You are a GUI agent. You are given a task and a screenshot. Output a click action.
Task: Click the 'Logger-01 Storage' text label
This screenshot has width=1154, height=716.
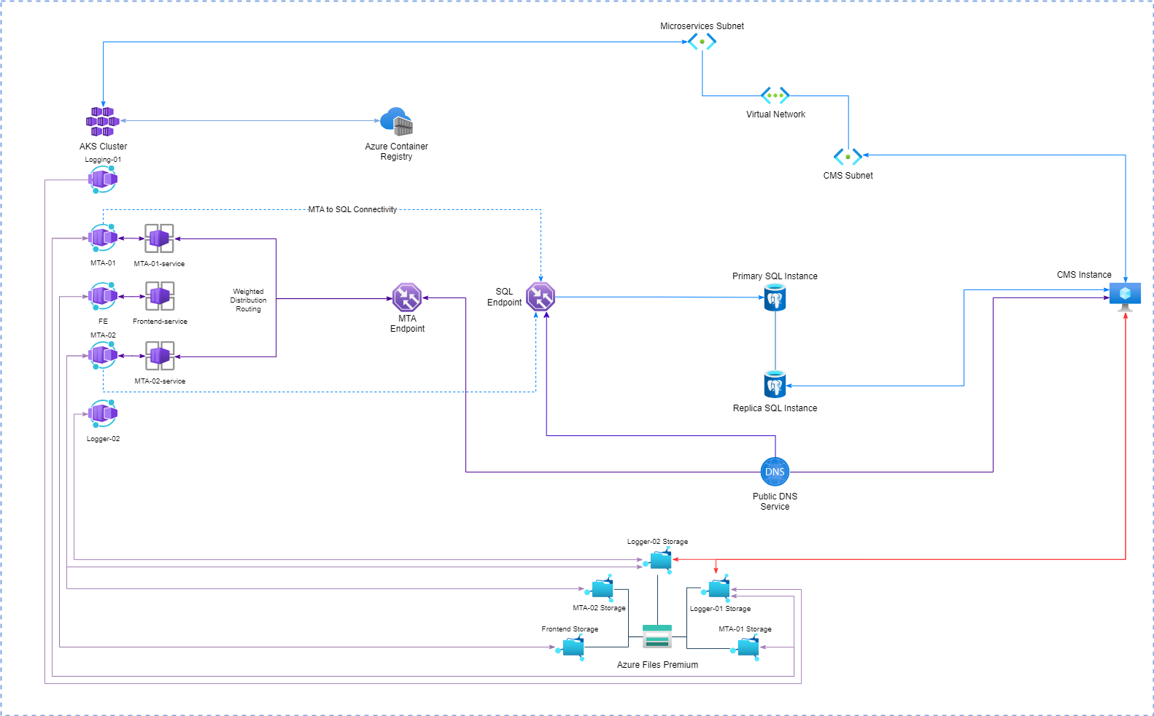coord(720,609)
